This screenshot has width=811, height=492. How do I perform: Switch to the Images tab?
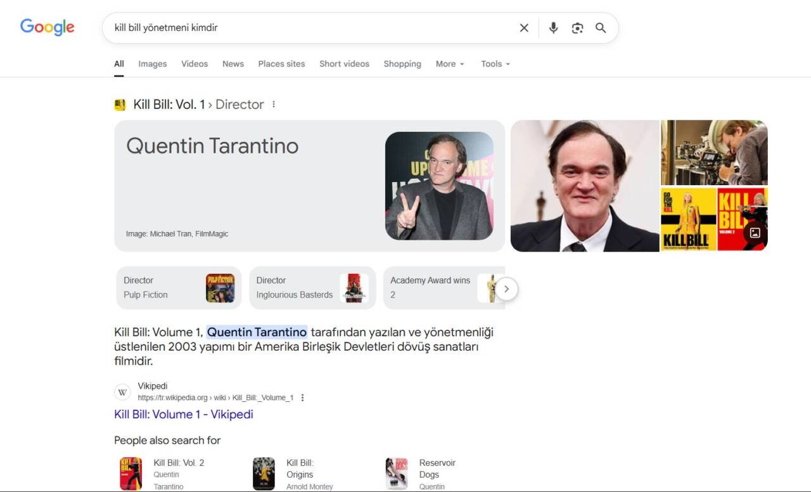152,63
